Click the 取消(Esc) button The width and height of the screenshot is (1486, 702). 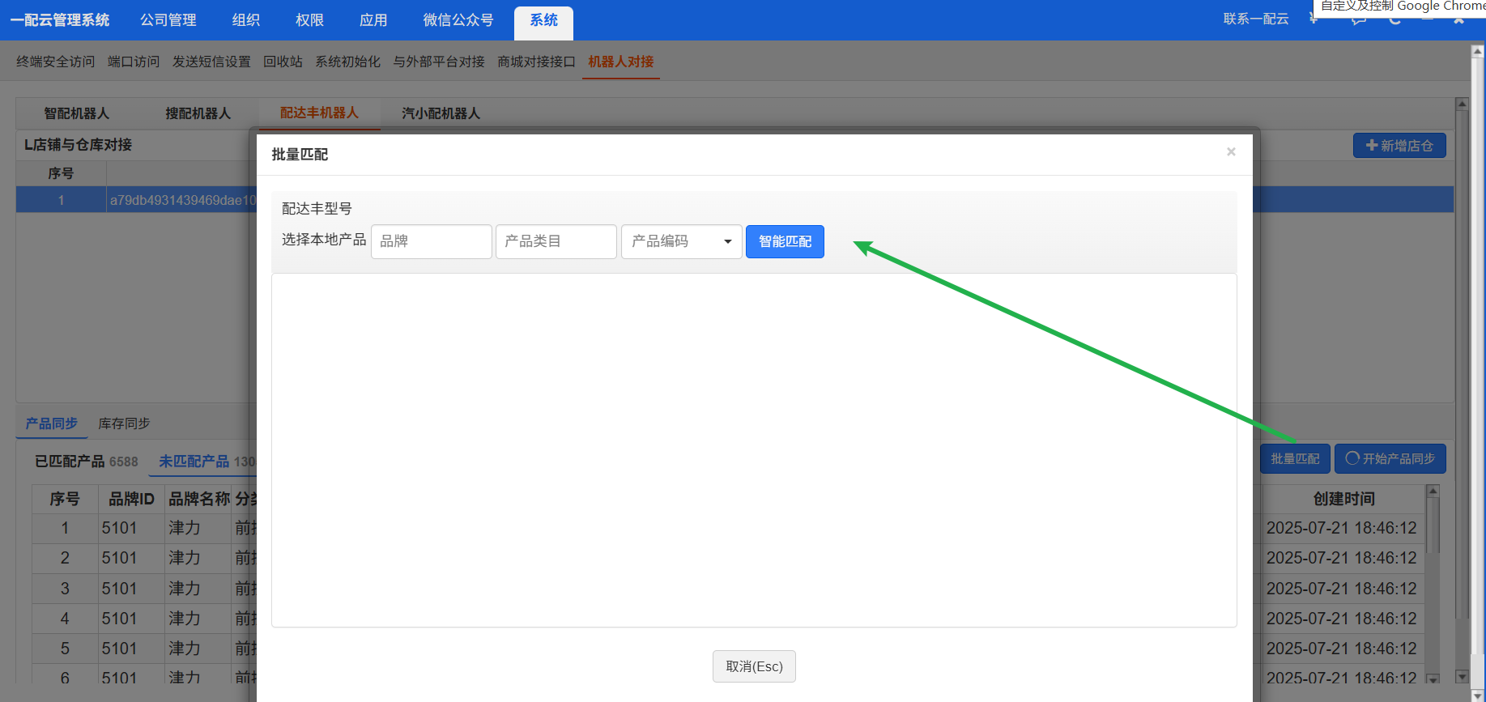click(754, 666)
